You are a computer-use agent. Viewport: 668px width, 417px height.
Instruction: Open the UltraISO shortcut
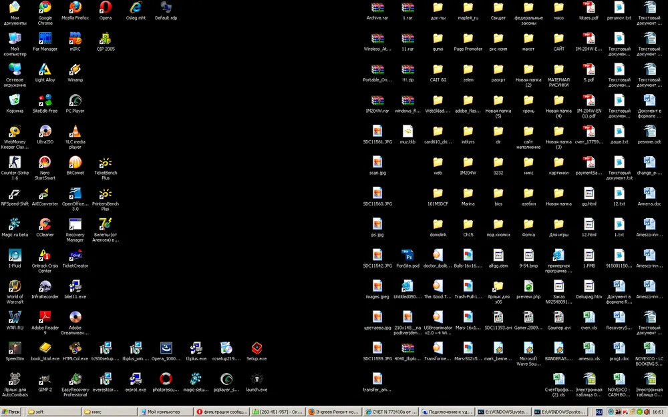click(x=45, y=131)
